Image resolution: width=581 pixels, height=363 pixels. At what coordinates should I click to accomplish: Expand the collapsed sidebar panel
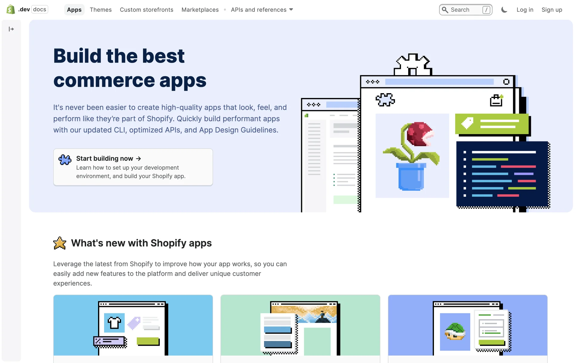click(x=11, y=29)
